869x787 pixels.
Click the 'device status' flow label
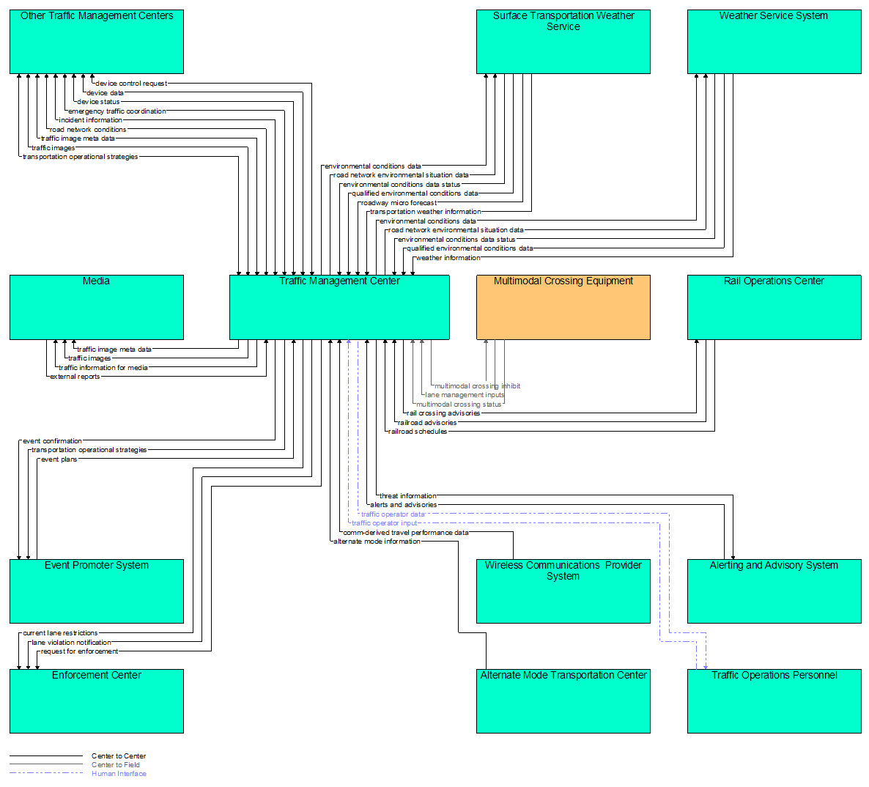pyautogui.click(x=98, y=102)
